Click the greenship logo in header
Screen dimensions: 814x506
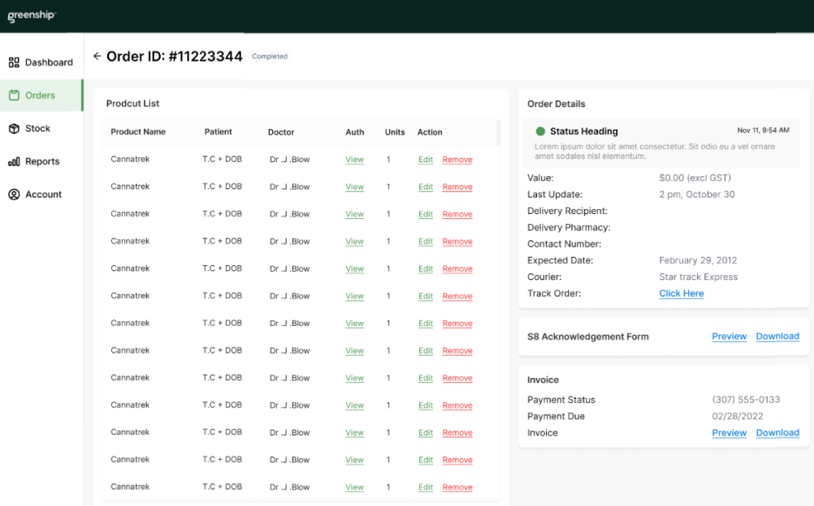click(x=32, y=15)
